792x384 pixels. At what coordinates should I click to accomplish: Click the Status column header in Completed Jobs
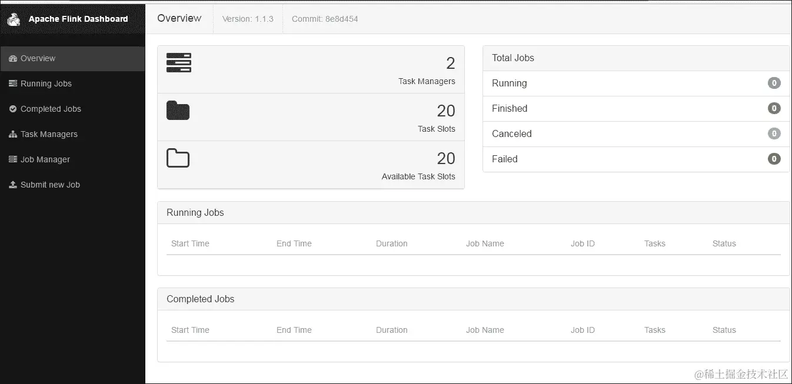pos(724,330)
